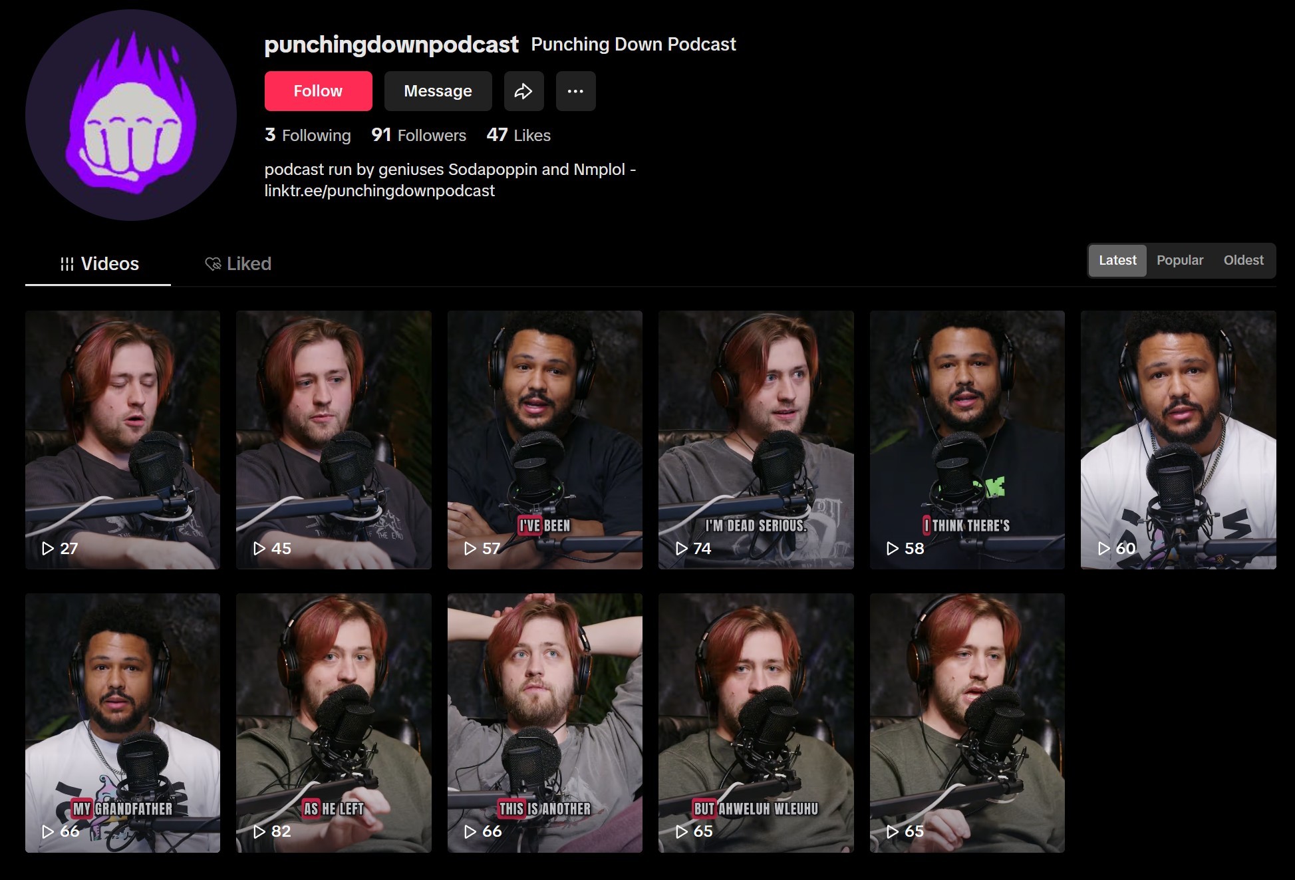
Task: Open the three-dots more options menu
Action: tap(575, 91)
